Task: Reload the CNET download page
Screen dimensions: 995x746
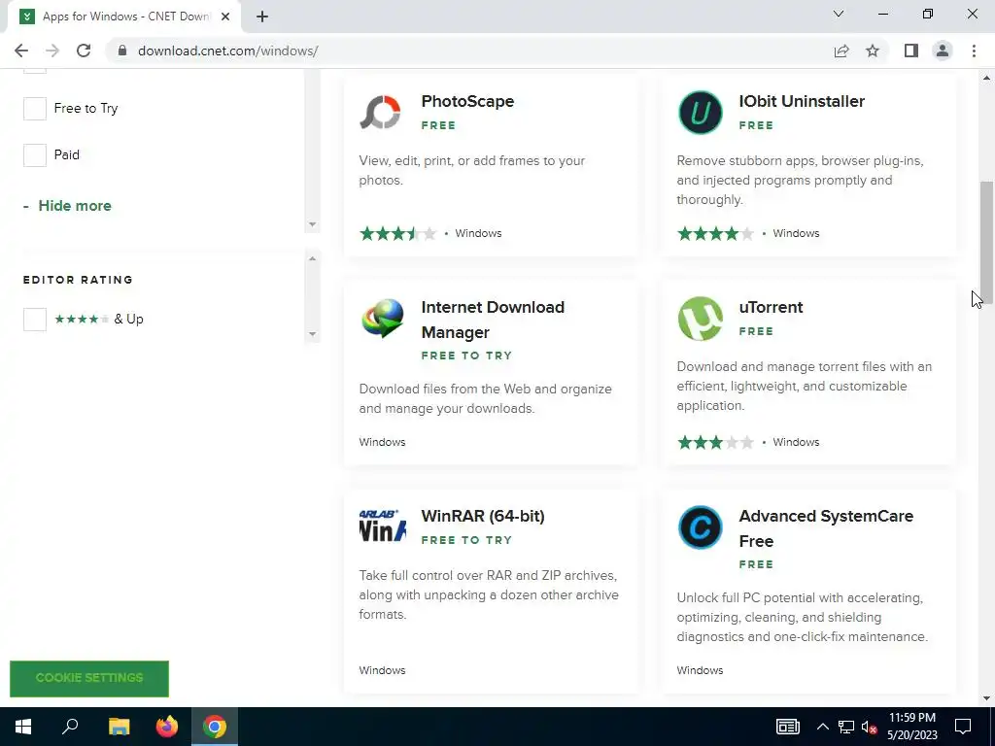Action: pos(84,51)
